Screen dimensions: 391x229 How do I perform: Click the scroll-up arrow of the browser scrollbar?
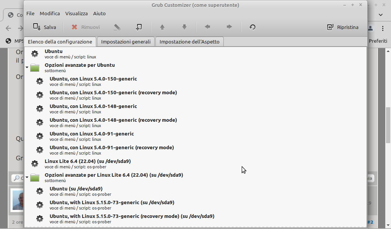[388, 51]
